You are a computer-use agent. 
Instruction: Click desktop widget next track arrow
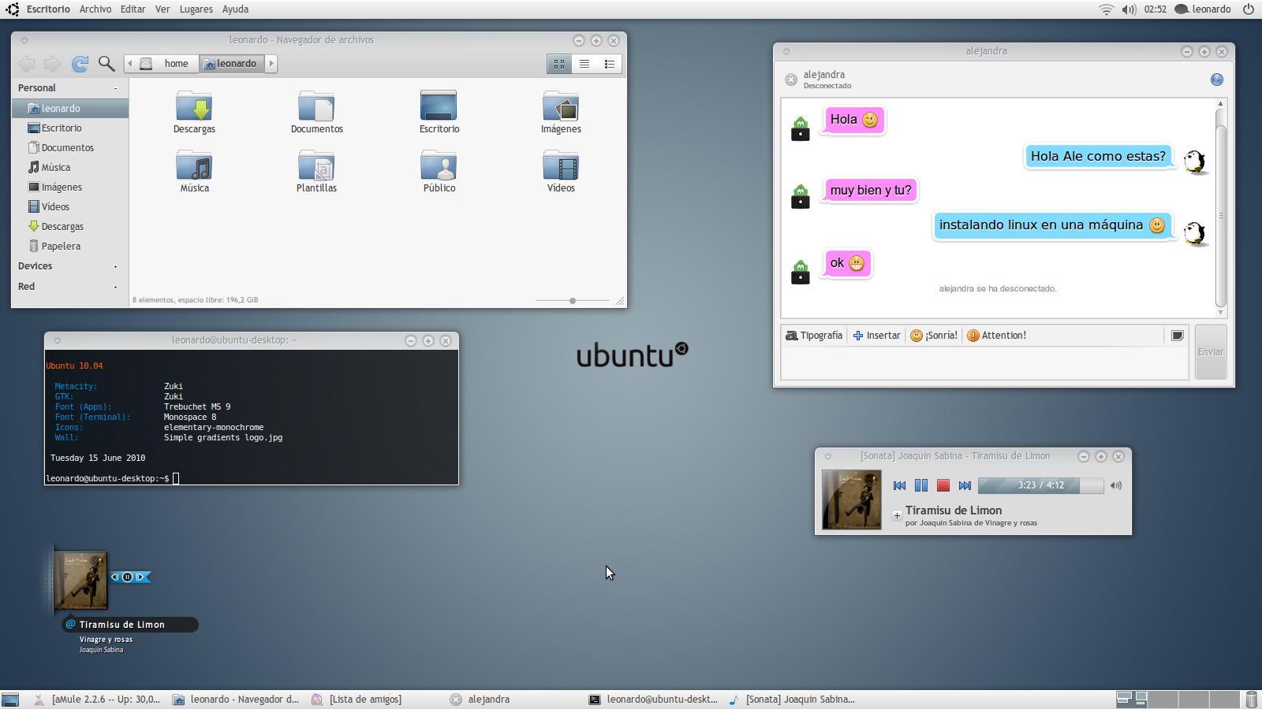[x=140, y=577]
